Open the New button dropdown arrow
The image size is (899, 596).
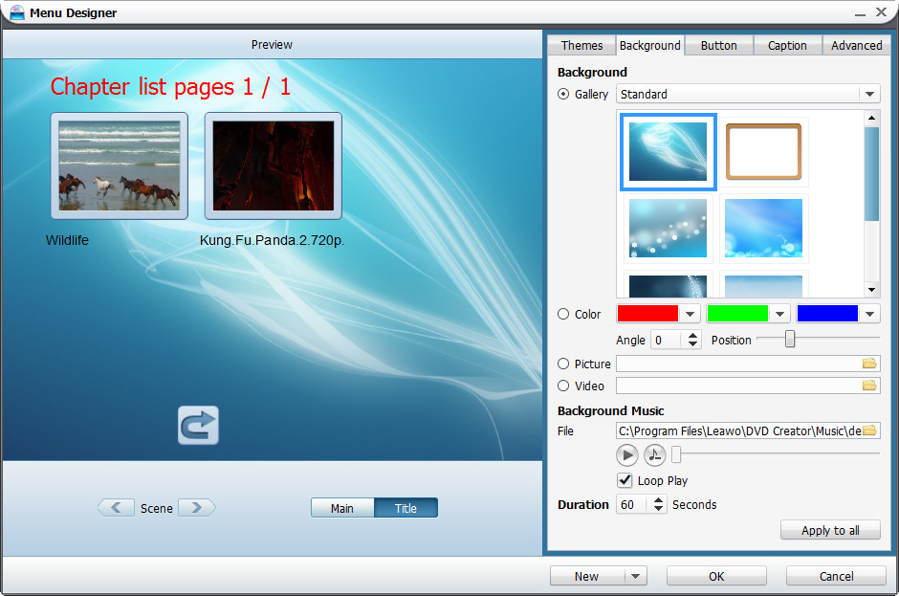tap(635, 576)
